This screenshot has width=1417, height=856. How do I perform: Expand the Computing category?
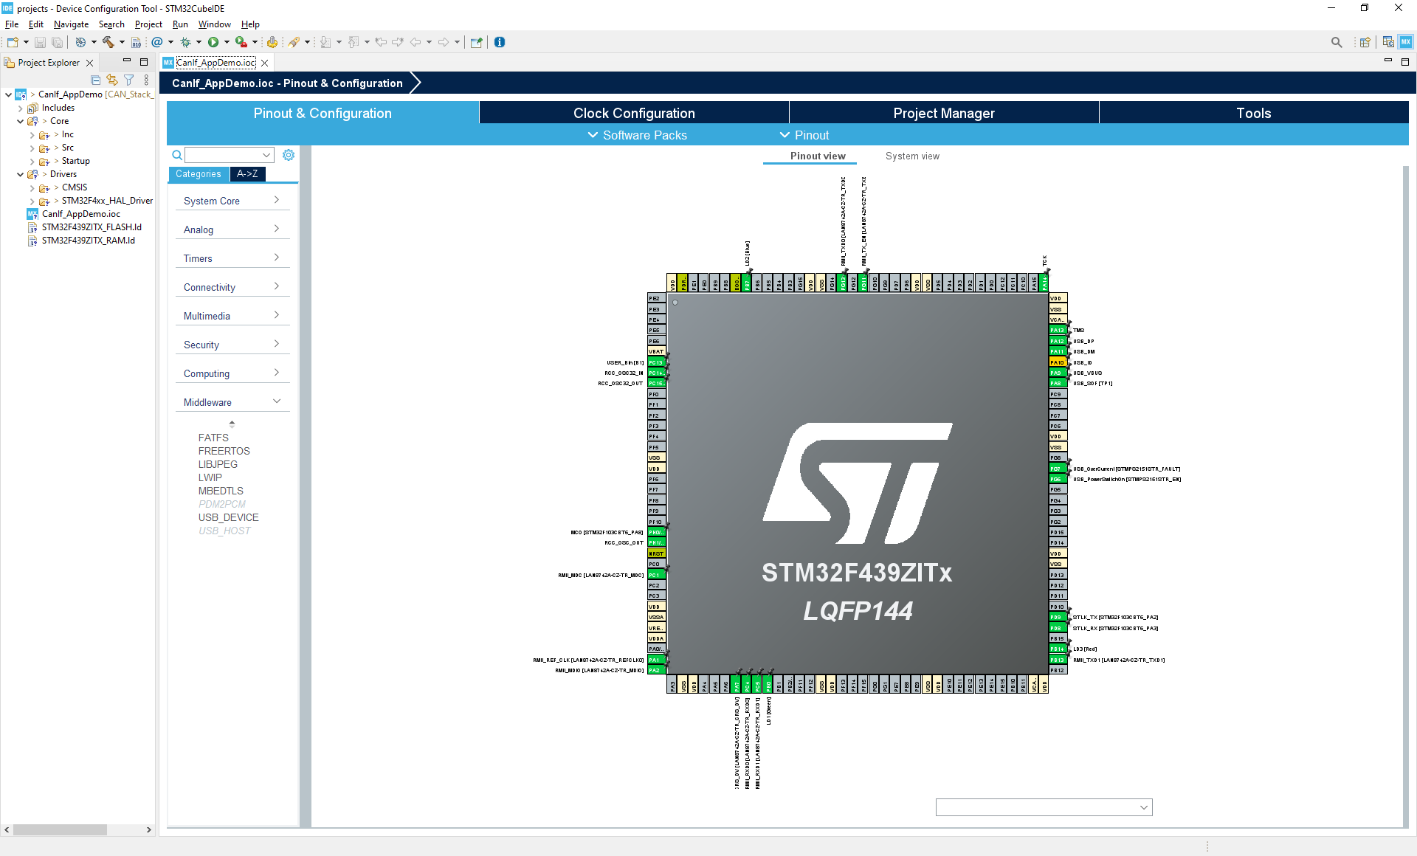232,373
